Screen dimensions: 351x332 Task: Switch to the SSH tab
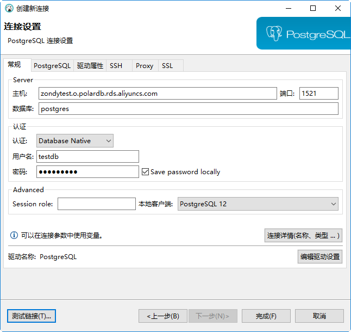point(116,66)
